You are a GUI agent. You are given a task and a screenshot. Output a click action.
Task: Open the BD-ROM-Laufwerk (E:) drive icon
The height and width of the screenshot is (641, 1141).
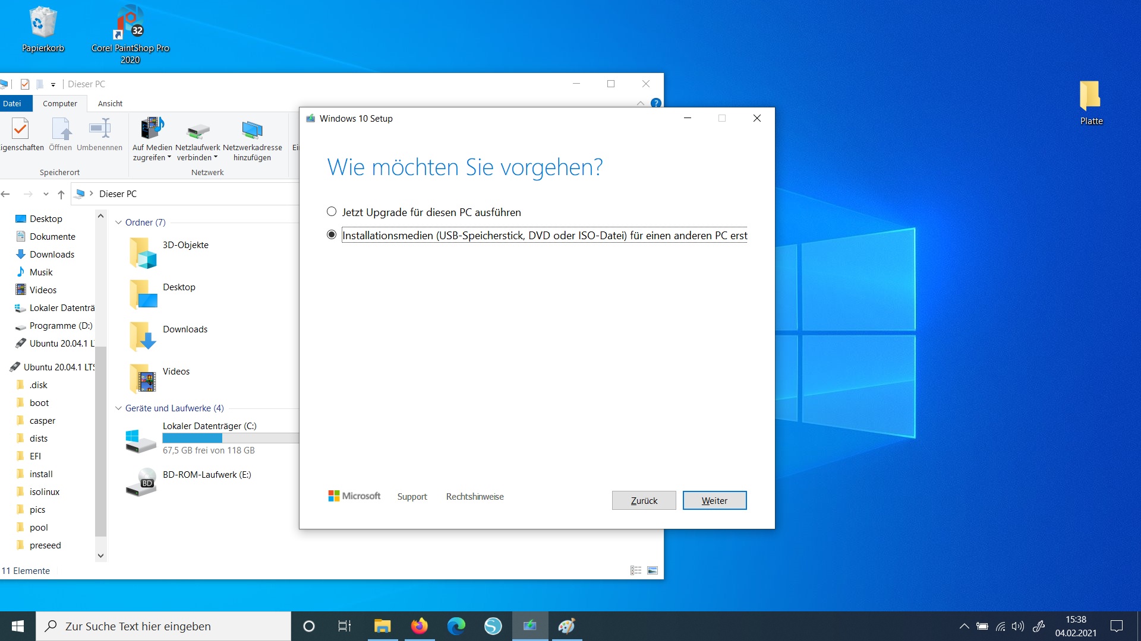point(141,482)
